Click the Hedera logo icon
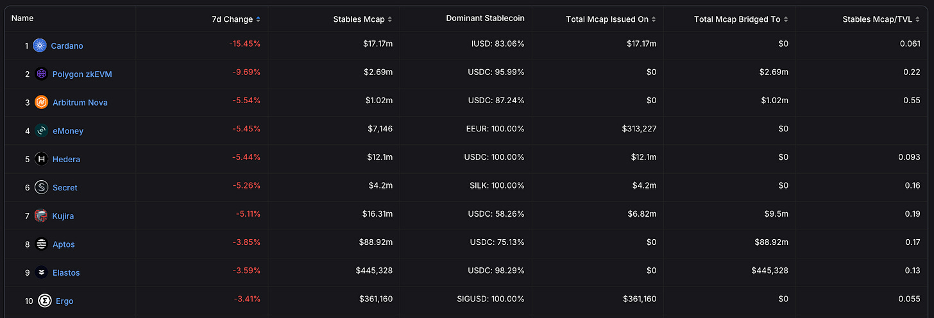This screenshot has height=318, width=934. pos(42,159)
